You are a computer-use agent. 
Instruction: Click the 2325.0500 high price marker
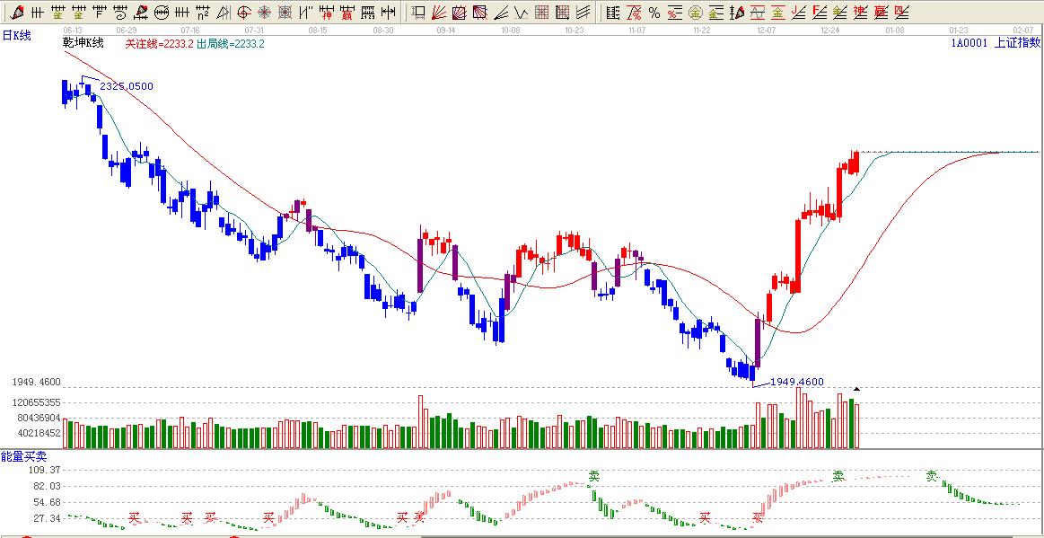pos(126,86)
